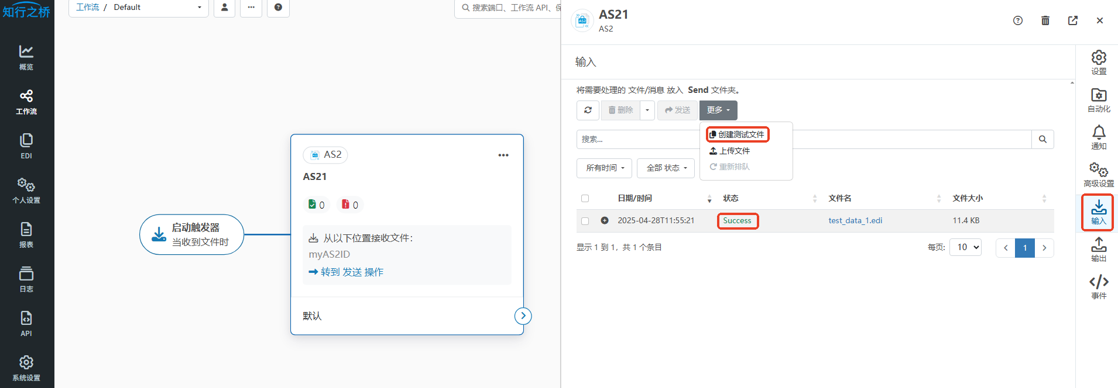Click the trash icon to delete AS21

pyautogui.click(x=1045, y=20)
